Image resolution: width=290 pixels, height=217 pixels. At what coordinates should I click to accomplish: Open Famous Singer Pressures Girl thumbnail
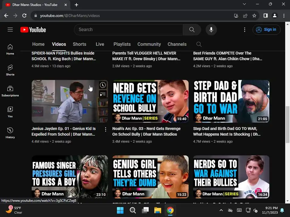tap(70, 177)
